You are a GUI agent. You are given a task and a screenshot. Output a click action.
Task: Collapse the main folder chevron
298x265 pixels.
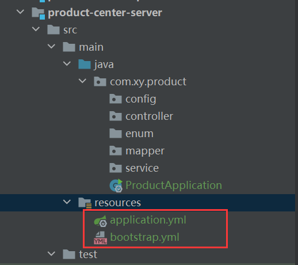click(x=51, y=46)
